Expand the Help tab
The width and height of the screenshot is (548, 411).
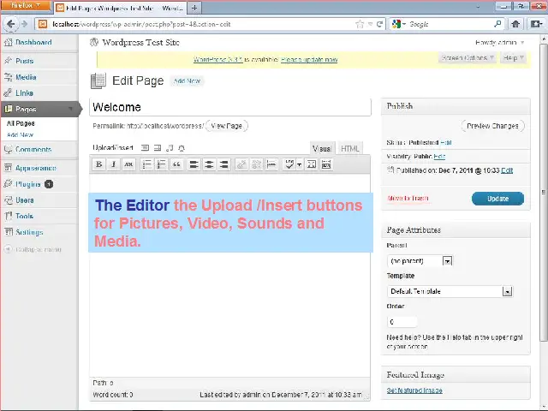(513, 57)
